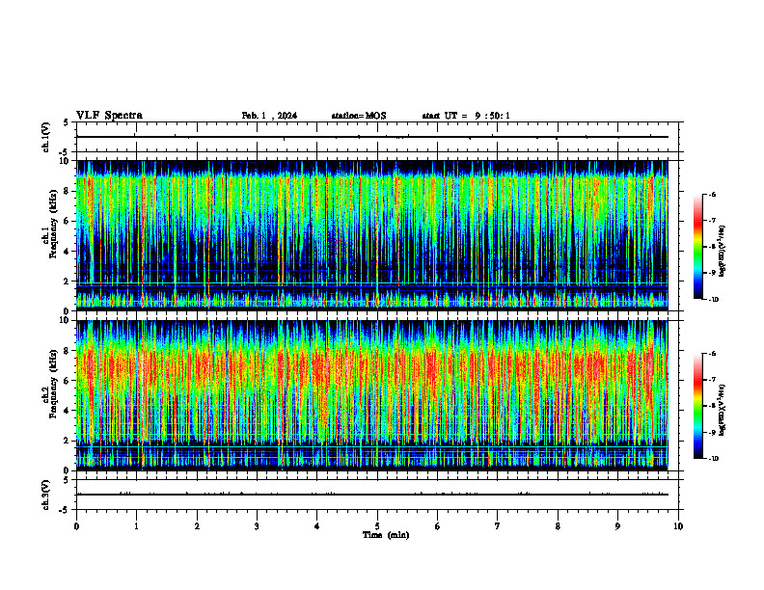
Task: Click time axis tick label "2"
Action: click(x=197, y=526)
